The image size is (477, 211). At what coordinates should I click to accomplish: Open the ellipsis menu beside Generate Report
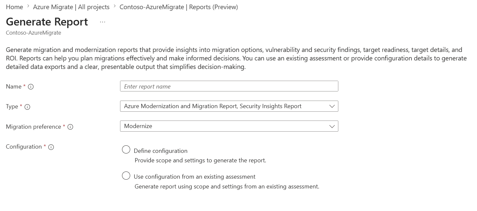click(x=102, y=22)
